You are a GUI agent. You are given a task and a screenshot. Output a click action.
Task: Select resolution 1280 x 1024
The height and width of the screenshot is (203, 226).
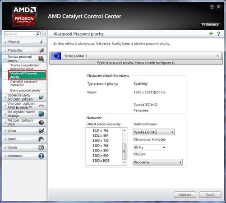coord(101,161)
